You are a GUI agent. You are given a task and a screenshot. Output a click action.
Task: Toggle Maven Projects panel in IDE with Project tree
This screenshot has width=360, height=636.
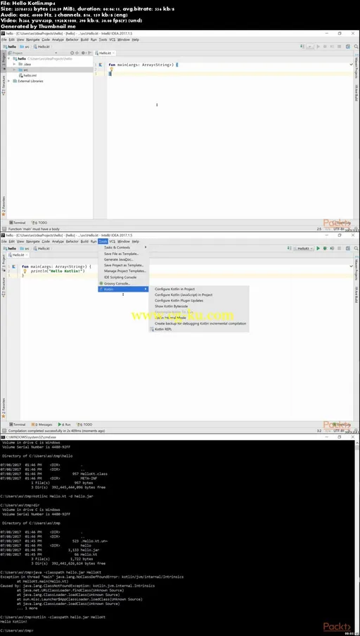(356, 67)
